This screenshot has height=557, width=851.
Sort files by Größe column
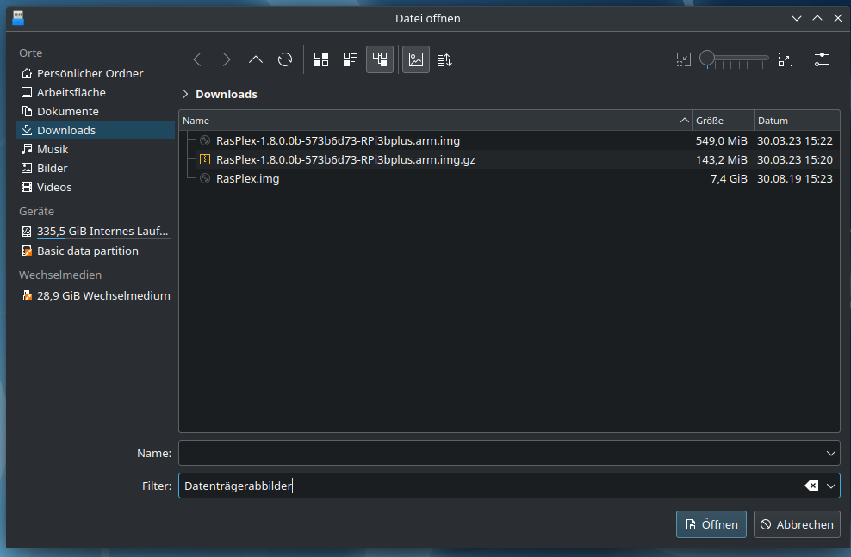(723, 121)
